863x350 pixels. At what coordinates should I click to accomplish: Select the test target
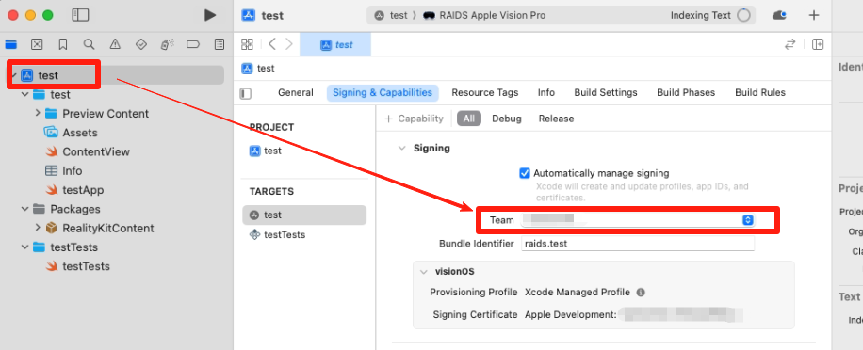303,215
